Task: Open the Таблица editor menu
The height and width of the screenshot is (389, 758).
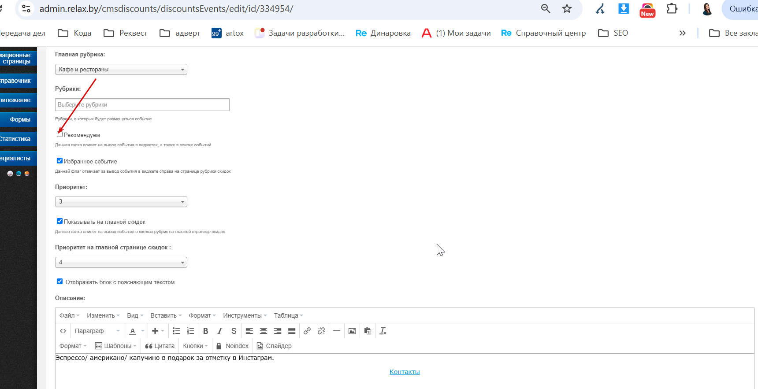Action: click(x=288, y=315)
